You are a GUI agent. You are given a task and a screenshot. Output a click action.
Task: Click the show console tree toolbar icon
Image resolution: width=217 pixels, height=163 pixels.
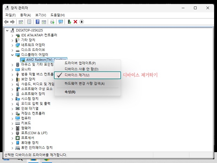click(21, 22)
